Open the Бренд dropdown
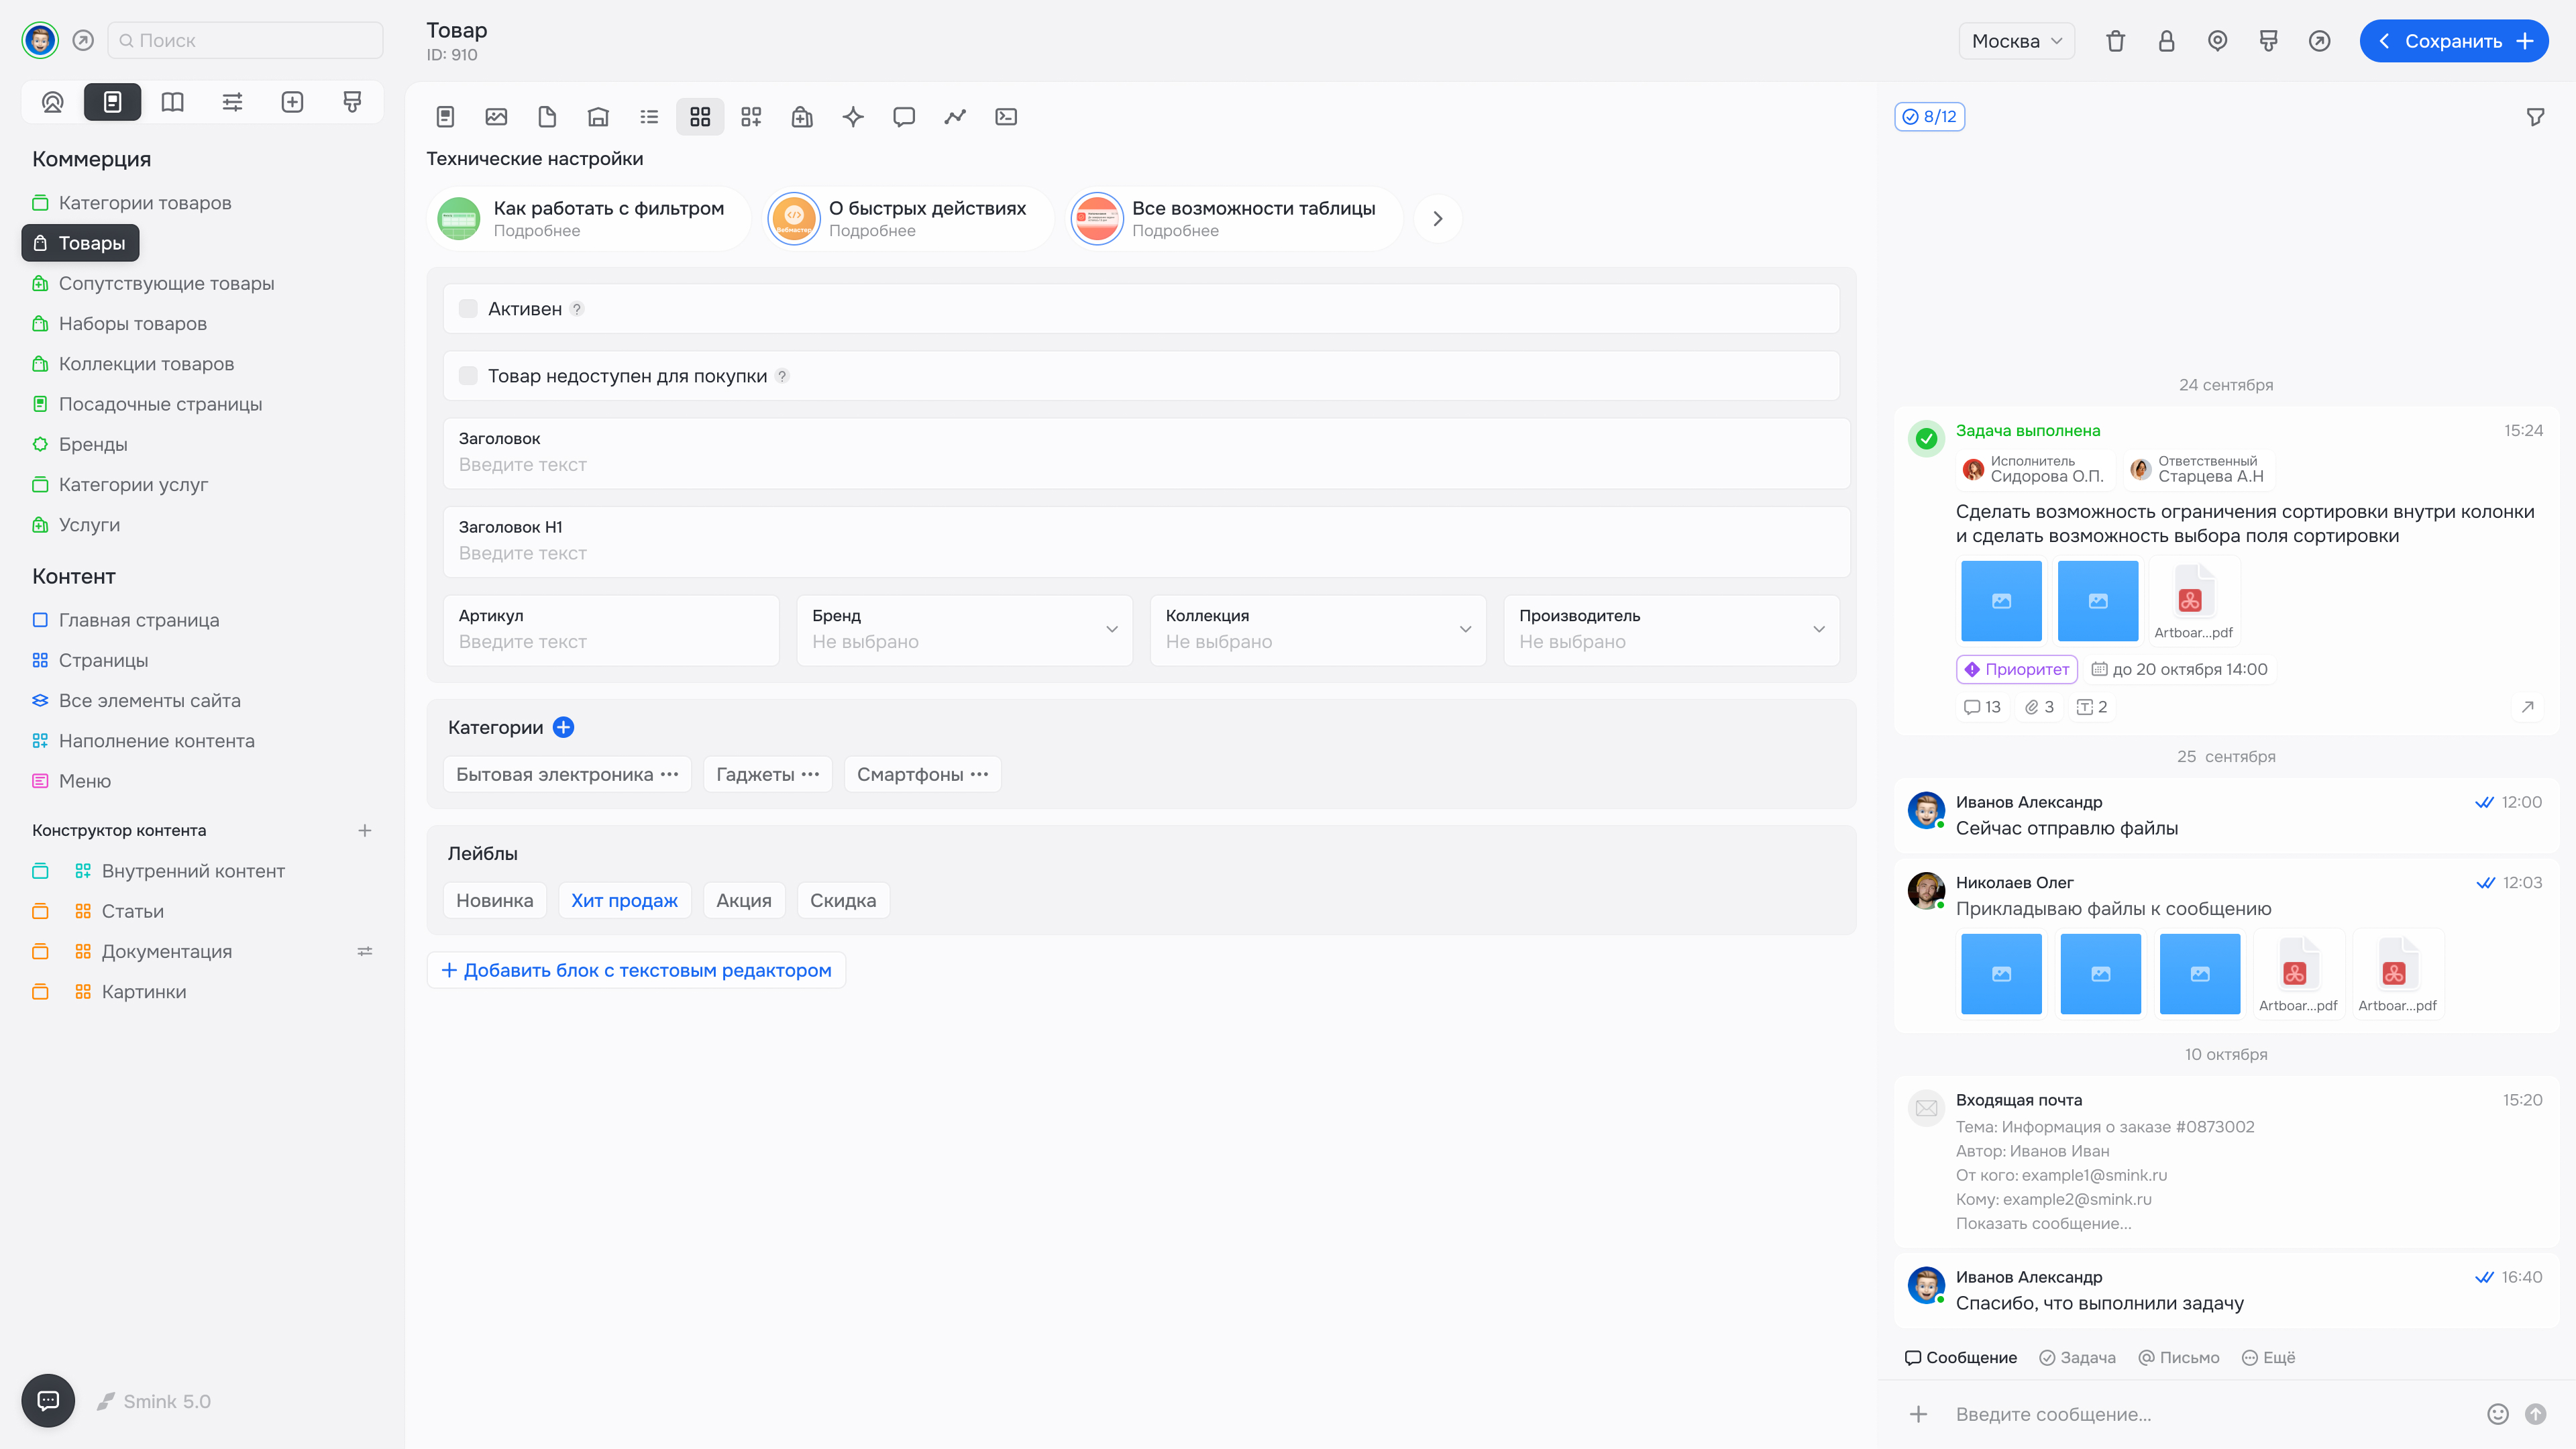2576x1449 pixels. click(x=964, y=630)
